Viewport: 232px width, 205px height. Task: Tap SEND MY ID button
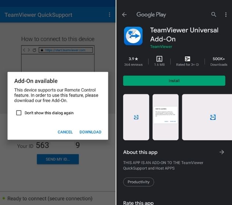[x=58, y=159]
